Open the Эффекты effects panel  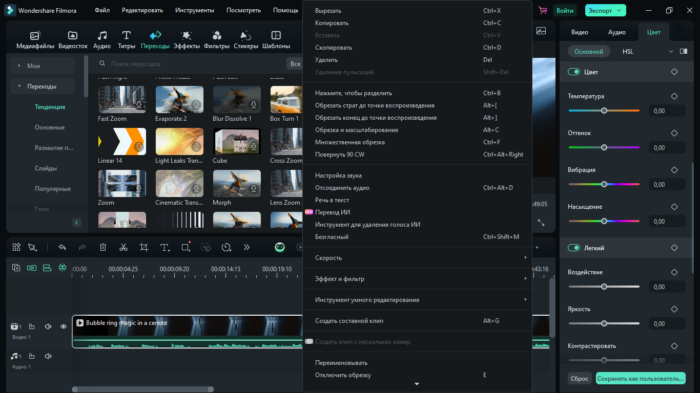tap(187, 40)
